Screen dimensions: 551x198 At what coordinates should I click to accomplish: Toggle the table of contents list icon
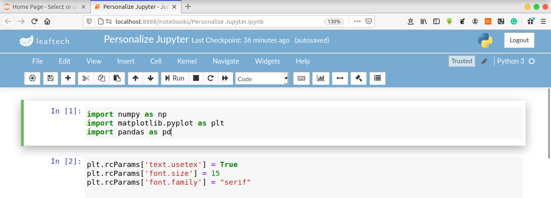click(377, 78)
